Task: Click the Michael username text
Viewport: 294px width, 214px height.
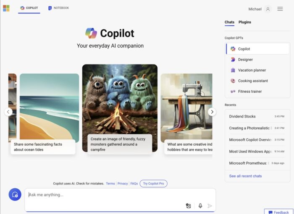Action: (x=255, y=9)
